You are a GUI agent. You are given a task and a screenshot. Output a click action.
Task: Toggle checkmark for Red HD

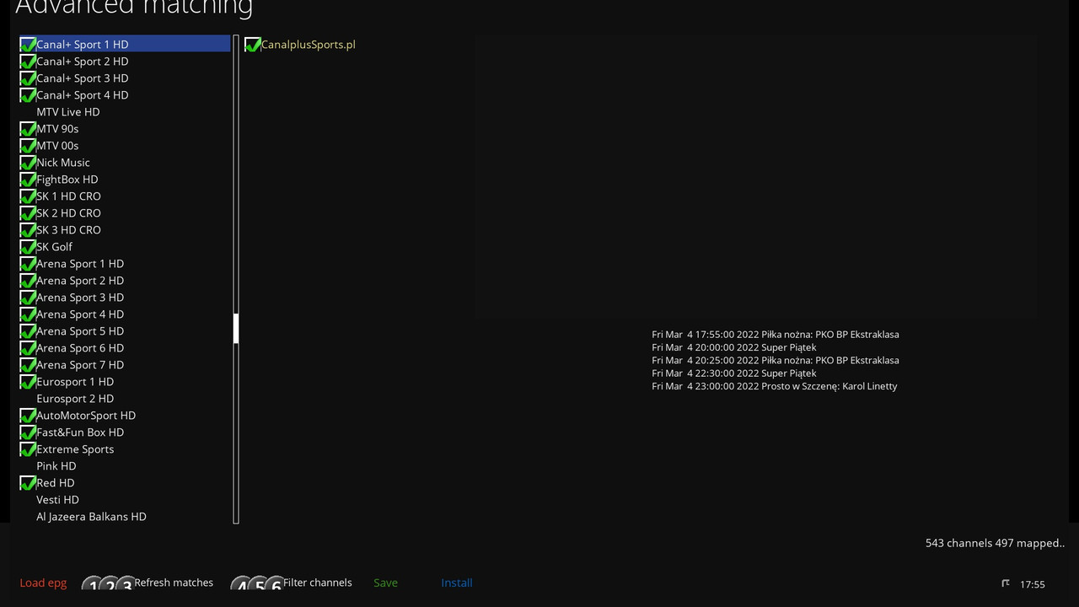[x=28, y=482]
